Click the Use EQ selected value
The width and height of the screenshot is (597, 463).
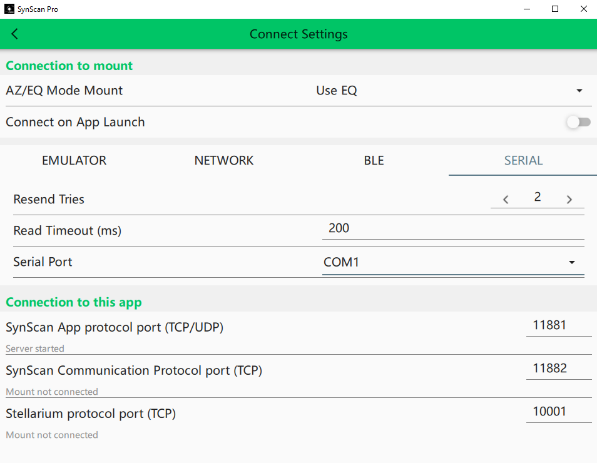pyautogui.click(x=337, y=91)
